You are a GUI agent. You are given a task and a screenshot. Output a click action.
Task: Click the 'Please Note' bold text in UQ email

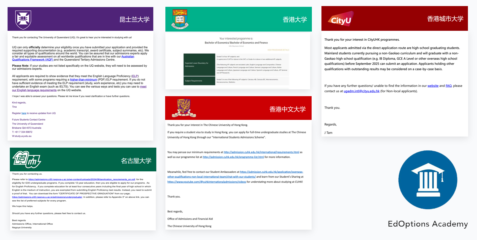pos(20,66)
